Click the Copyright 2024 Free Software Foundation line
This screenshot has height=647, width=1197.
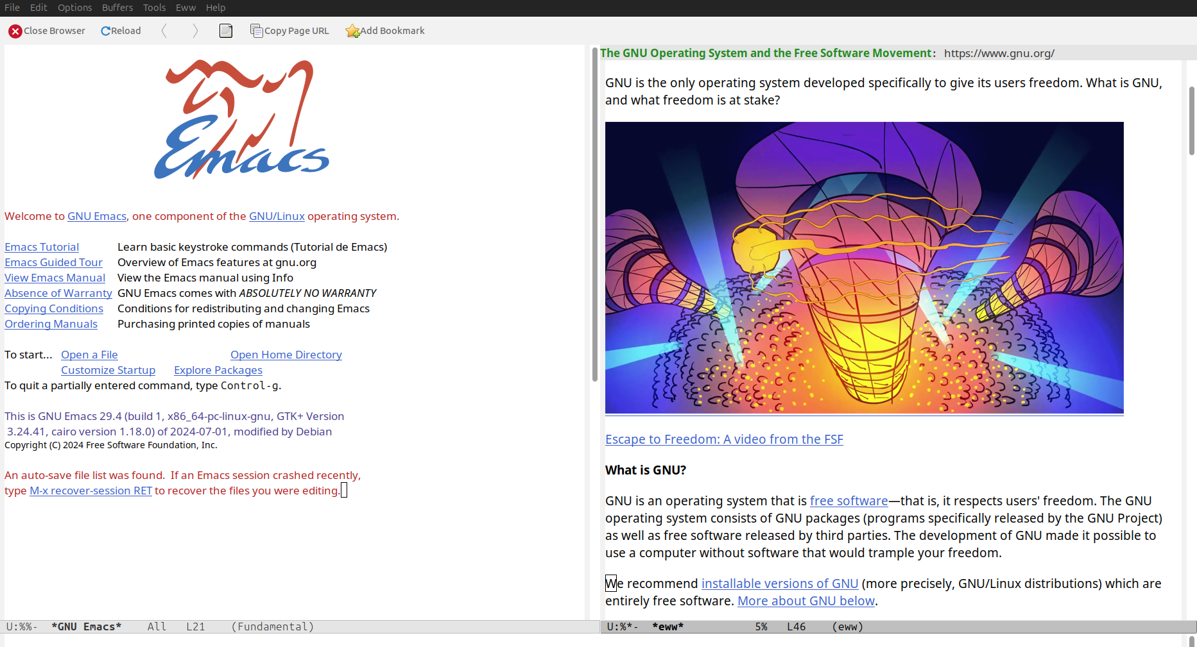click(x=111, y=445)
